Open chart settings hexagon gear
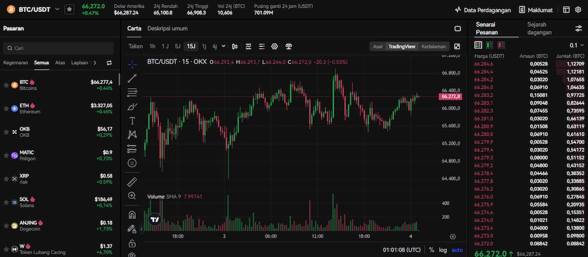The width and height of the screenshot is (588, 257). click(x=275, y=46)
